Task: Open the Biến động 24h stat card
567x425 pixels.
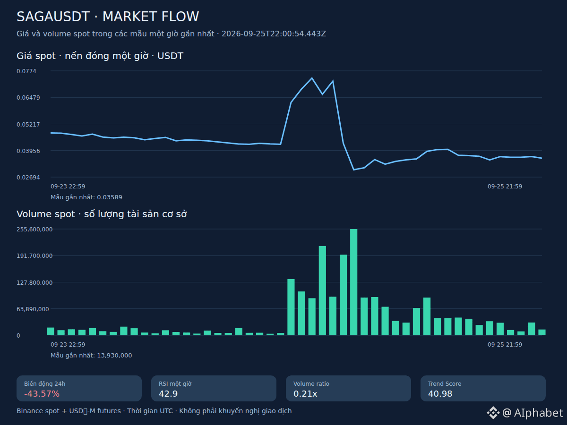Action: [79, 389]
